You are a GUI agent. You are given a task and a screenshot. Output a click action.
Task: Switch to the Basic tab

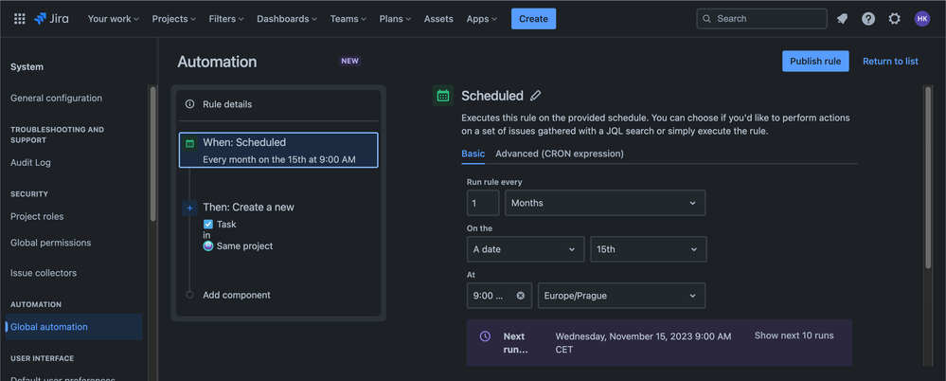tap(473, 154)
